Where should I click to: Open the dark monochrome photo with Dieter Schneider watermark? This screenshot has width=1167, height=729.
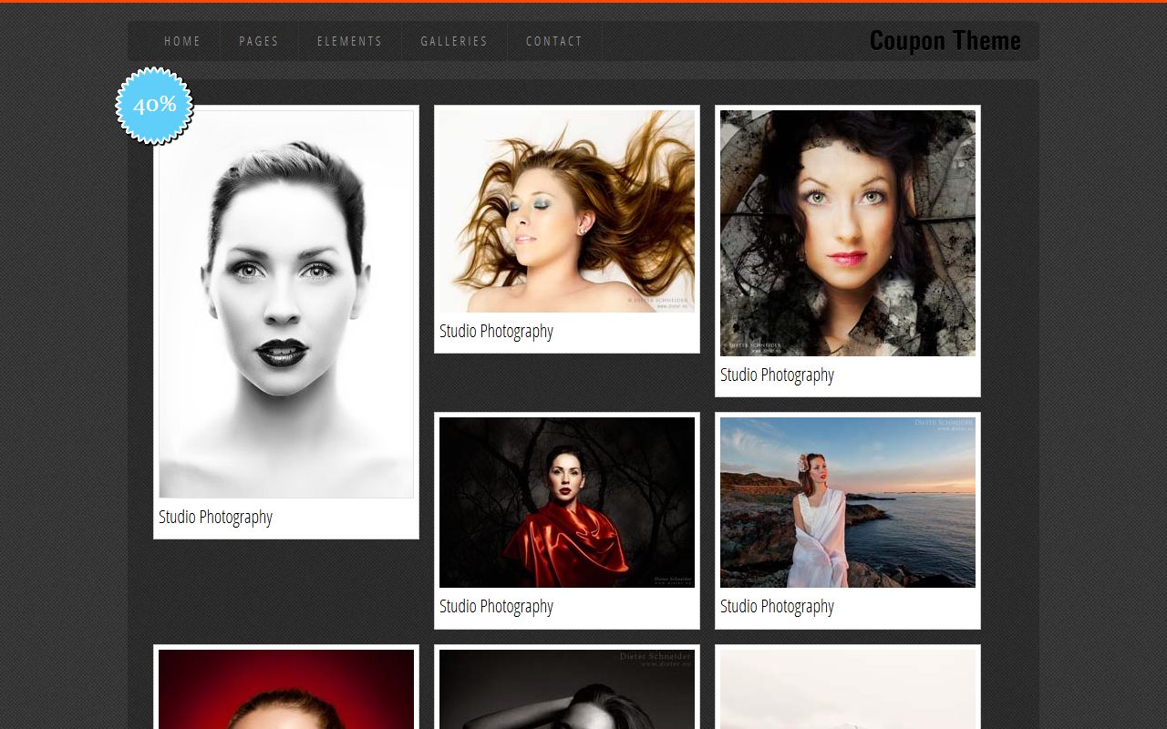tap(567, 689)
